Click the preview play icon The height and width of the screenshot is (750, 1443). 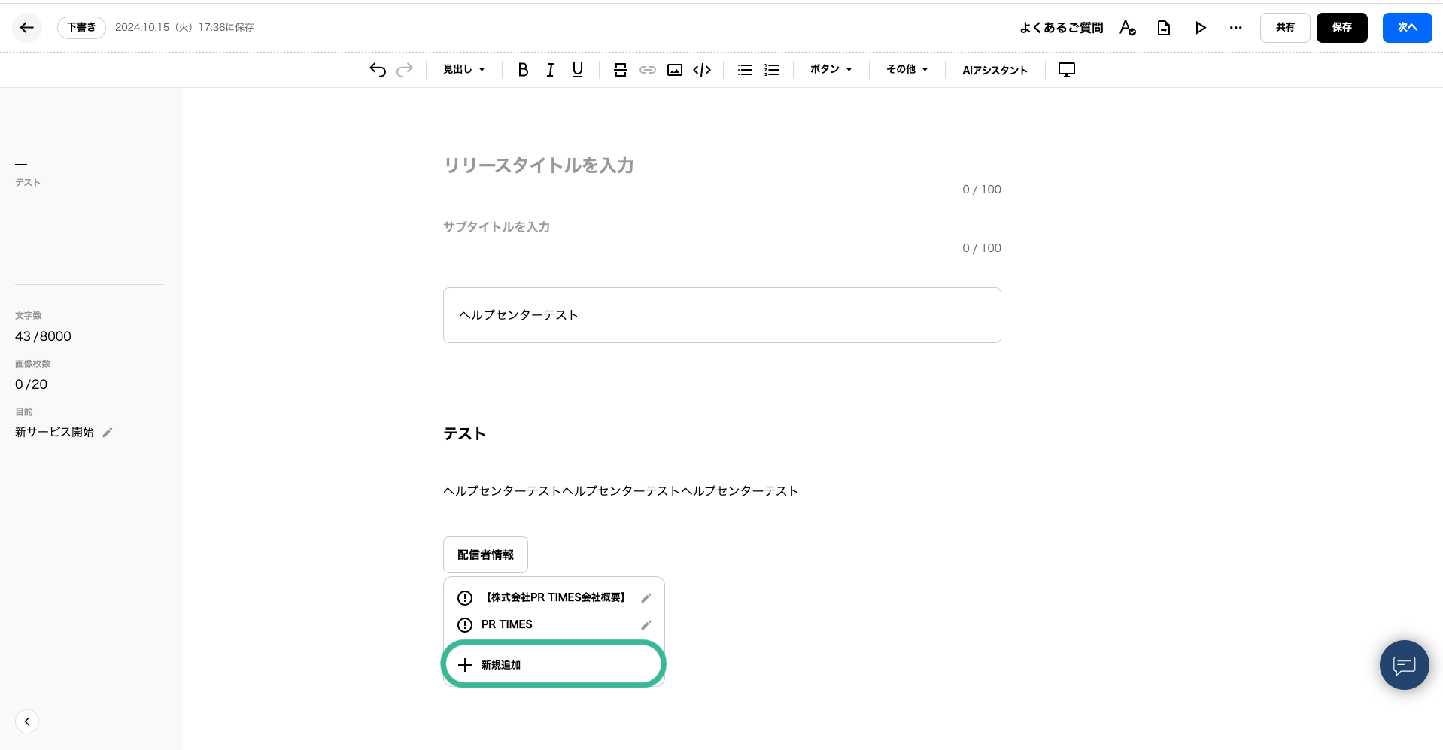(1200, 28)
